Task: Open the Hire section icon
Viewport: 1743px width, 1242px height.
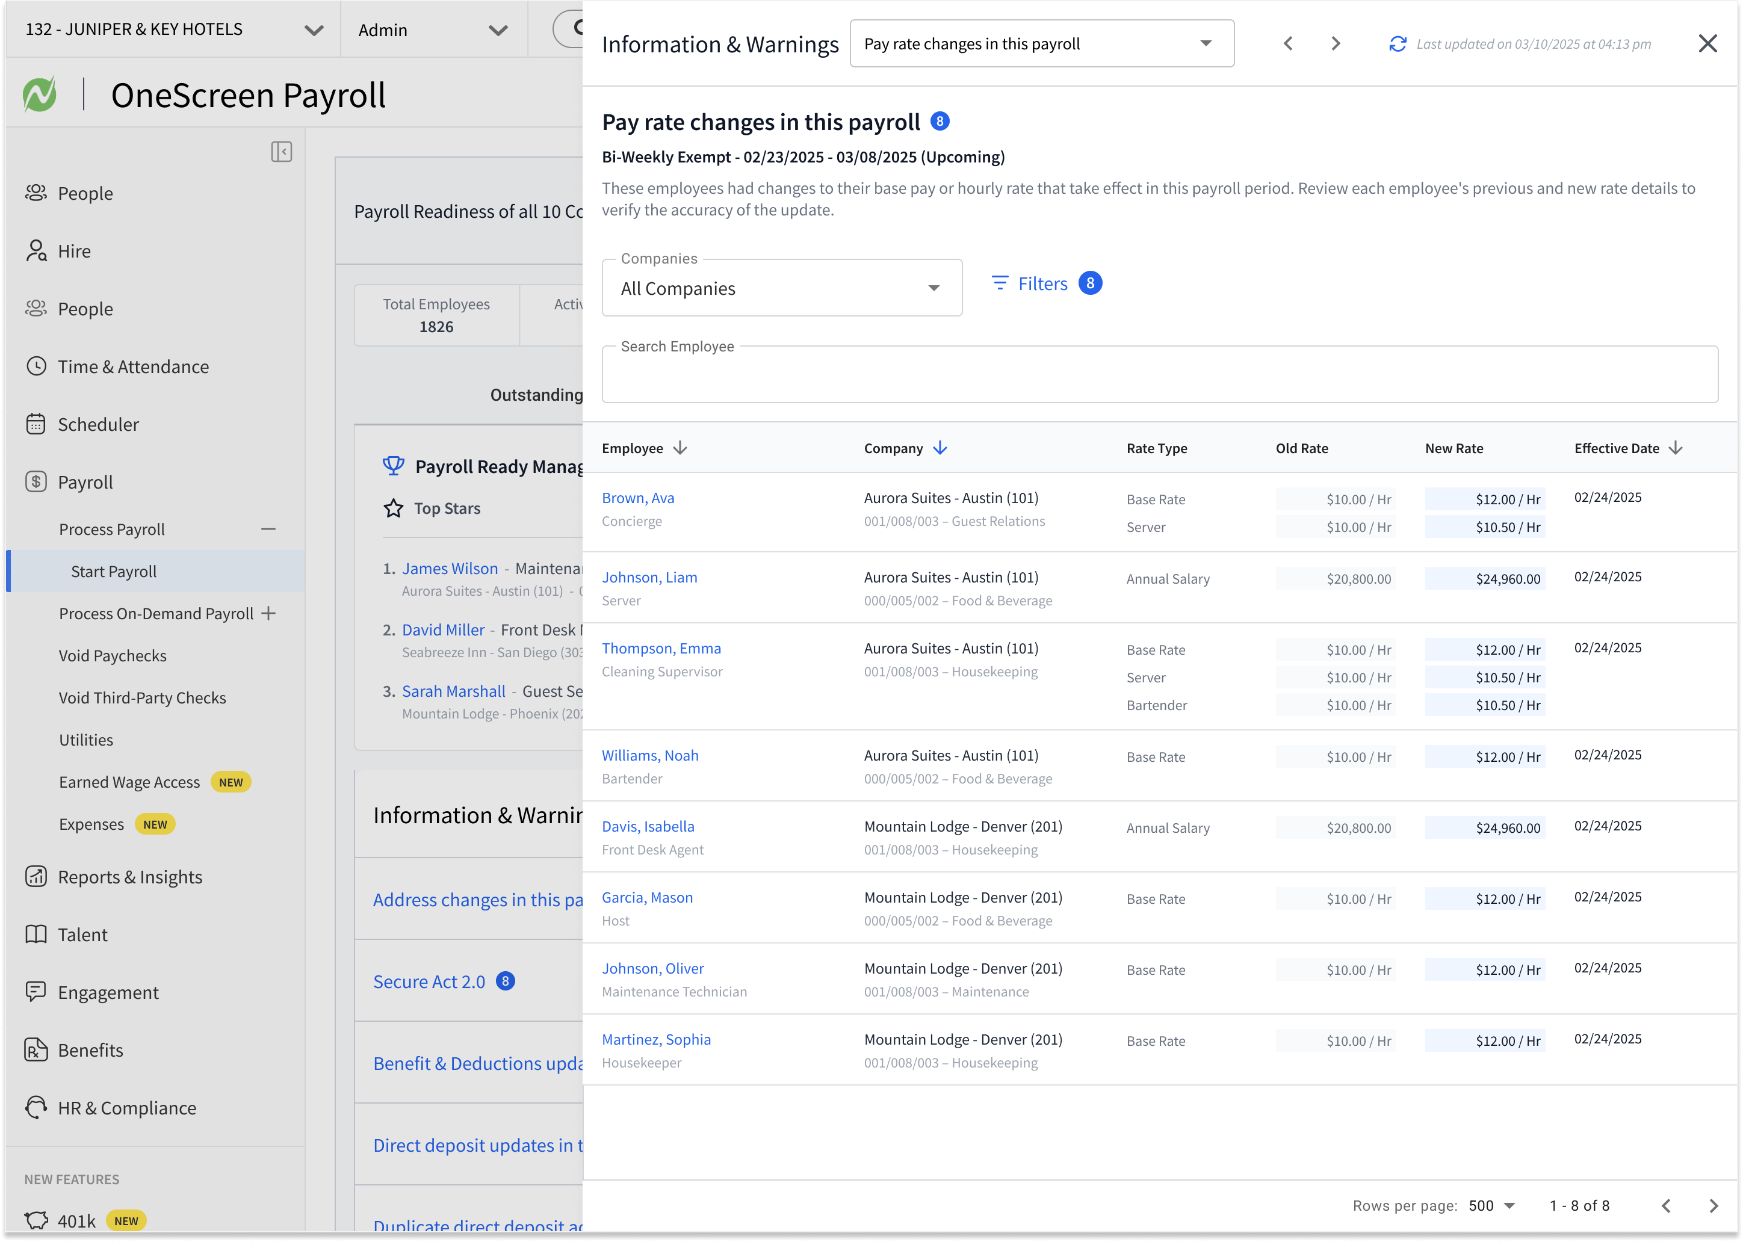Action: [36, 251]
